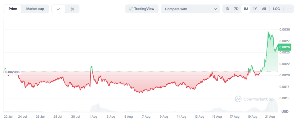The width and height of the screenshot is (294, 124).
Task: Select the 1M time range
Action: point(245,9)
